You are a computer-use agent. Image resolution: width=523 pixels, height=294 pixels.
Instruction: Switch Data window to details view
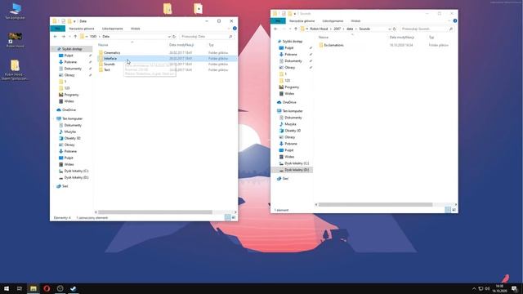tap(227, 218)
